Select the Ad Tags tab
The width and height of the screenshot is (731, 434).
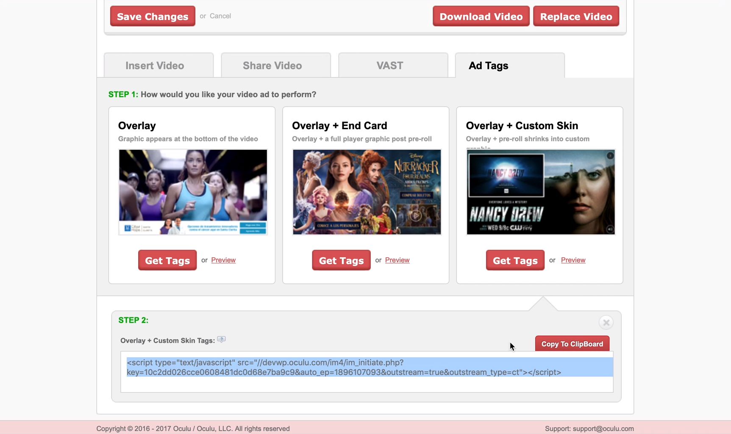tap(510, 65)
